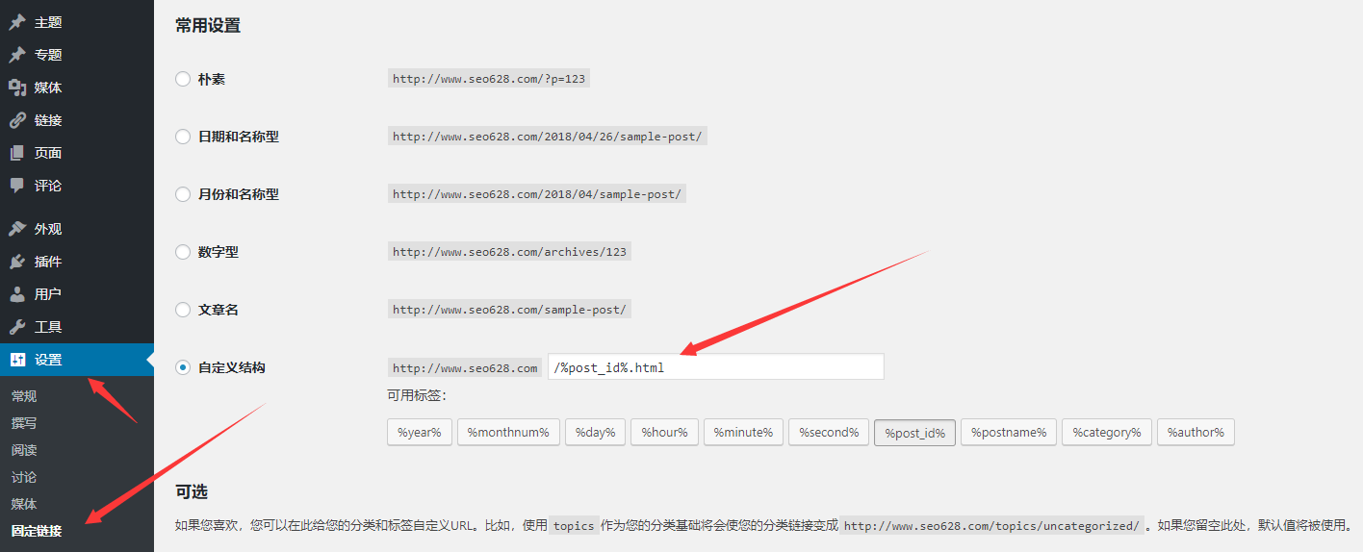The image size is (1363, 552).
Task: Click the user icon beside 用户
Action: (17, 294)
